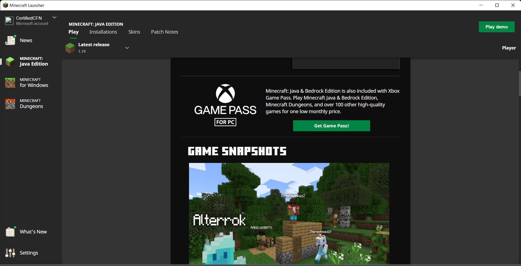This screenshot has height=266, width=521.
Task: Choose the Minecraft for Windows icon
Action: 10,83
